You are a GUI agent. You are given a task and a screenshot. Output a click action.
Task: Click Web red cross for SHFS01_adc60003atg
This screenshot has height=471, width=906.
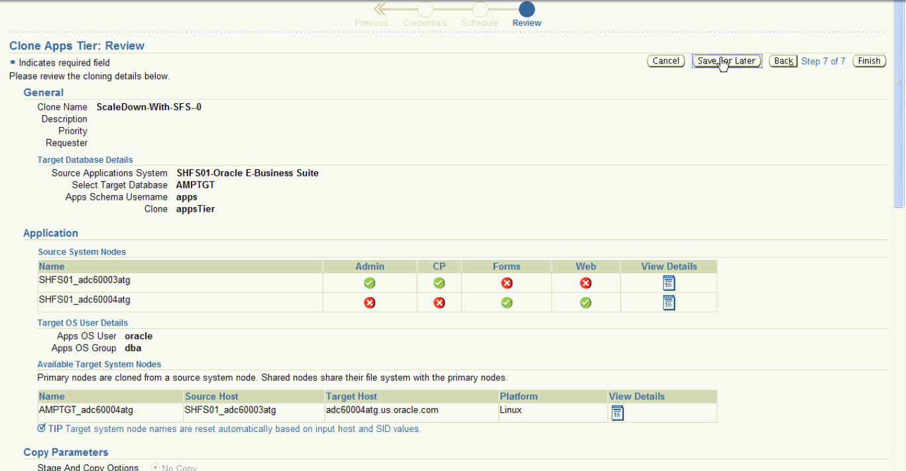(586, 283)
